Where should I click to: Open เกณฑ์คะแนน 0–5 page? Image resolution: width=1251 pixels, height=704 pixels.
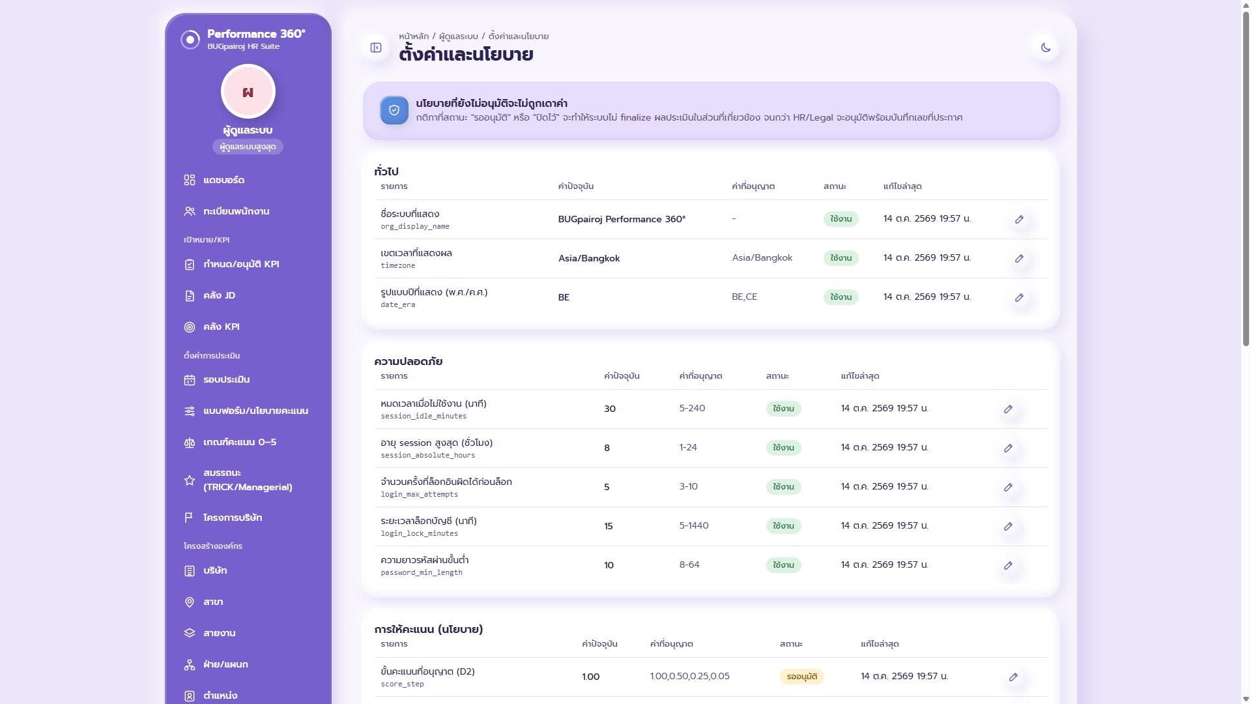(x=248, y=442)
